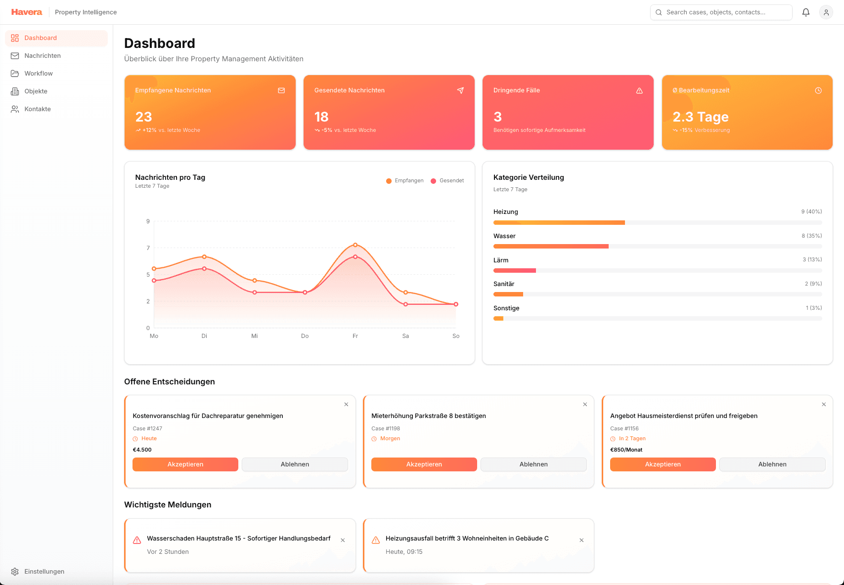Click the Kontakte people icon
844x585 pixels.
coord(15,109)
